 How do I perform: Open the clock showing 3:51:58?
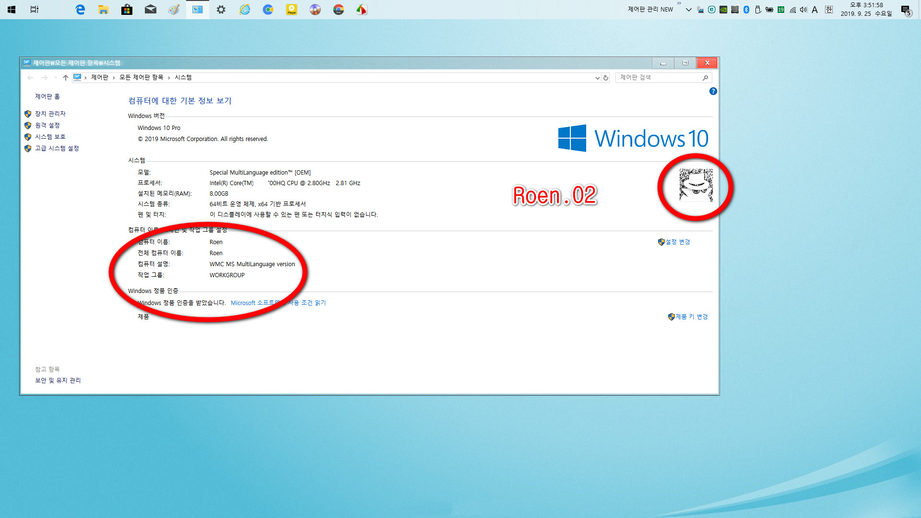[866, 9]
